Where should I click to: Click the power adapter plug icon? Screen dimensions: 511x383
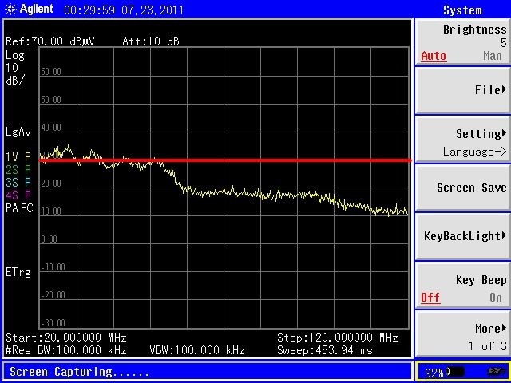click(x=497, y=372)
